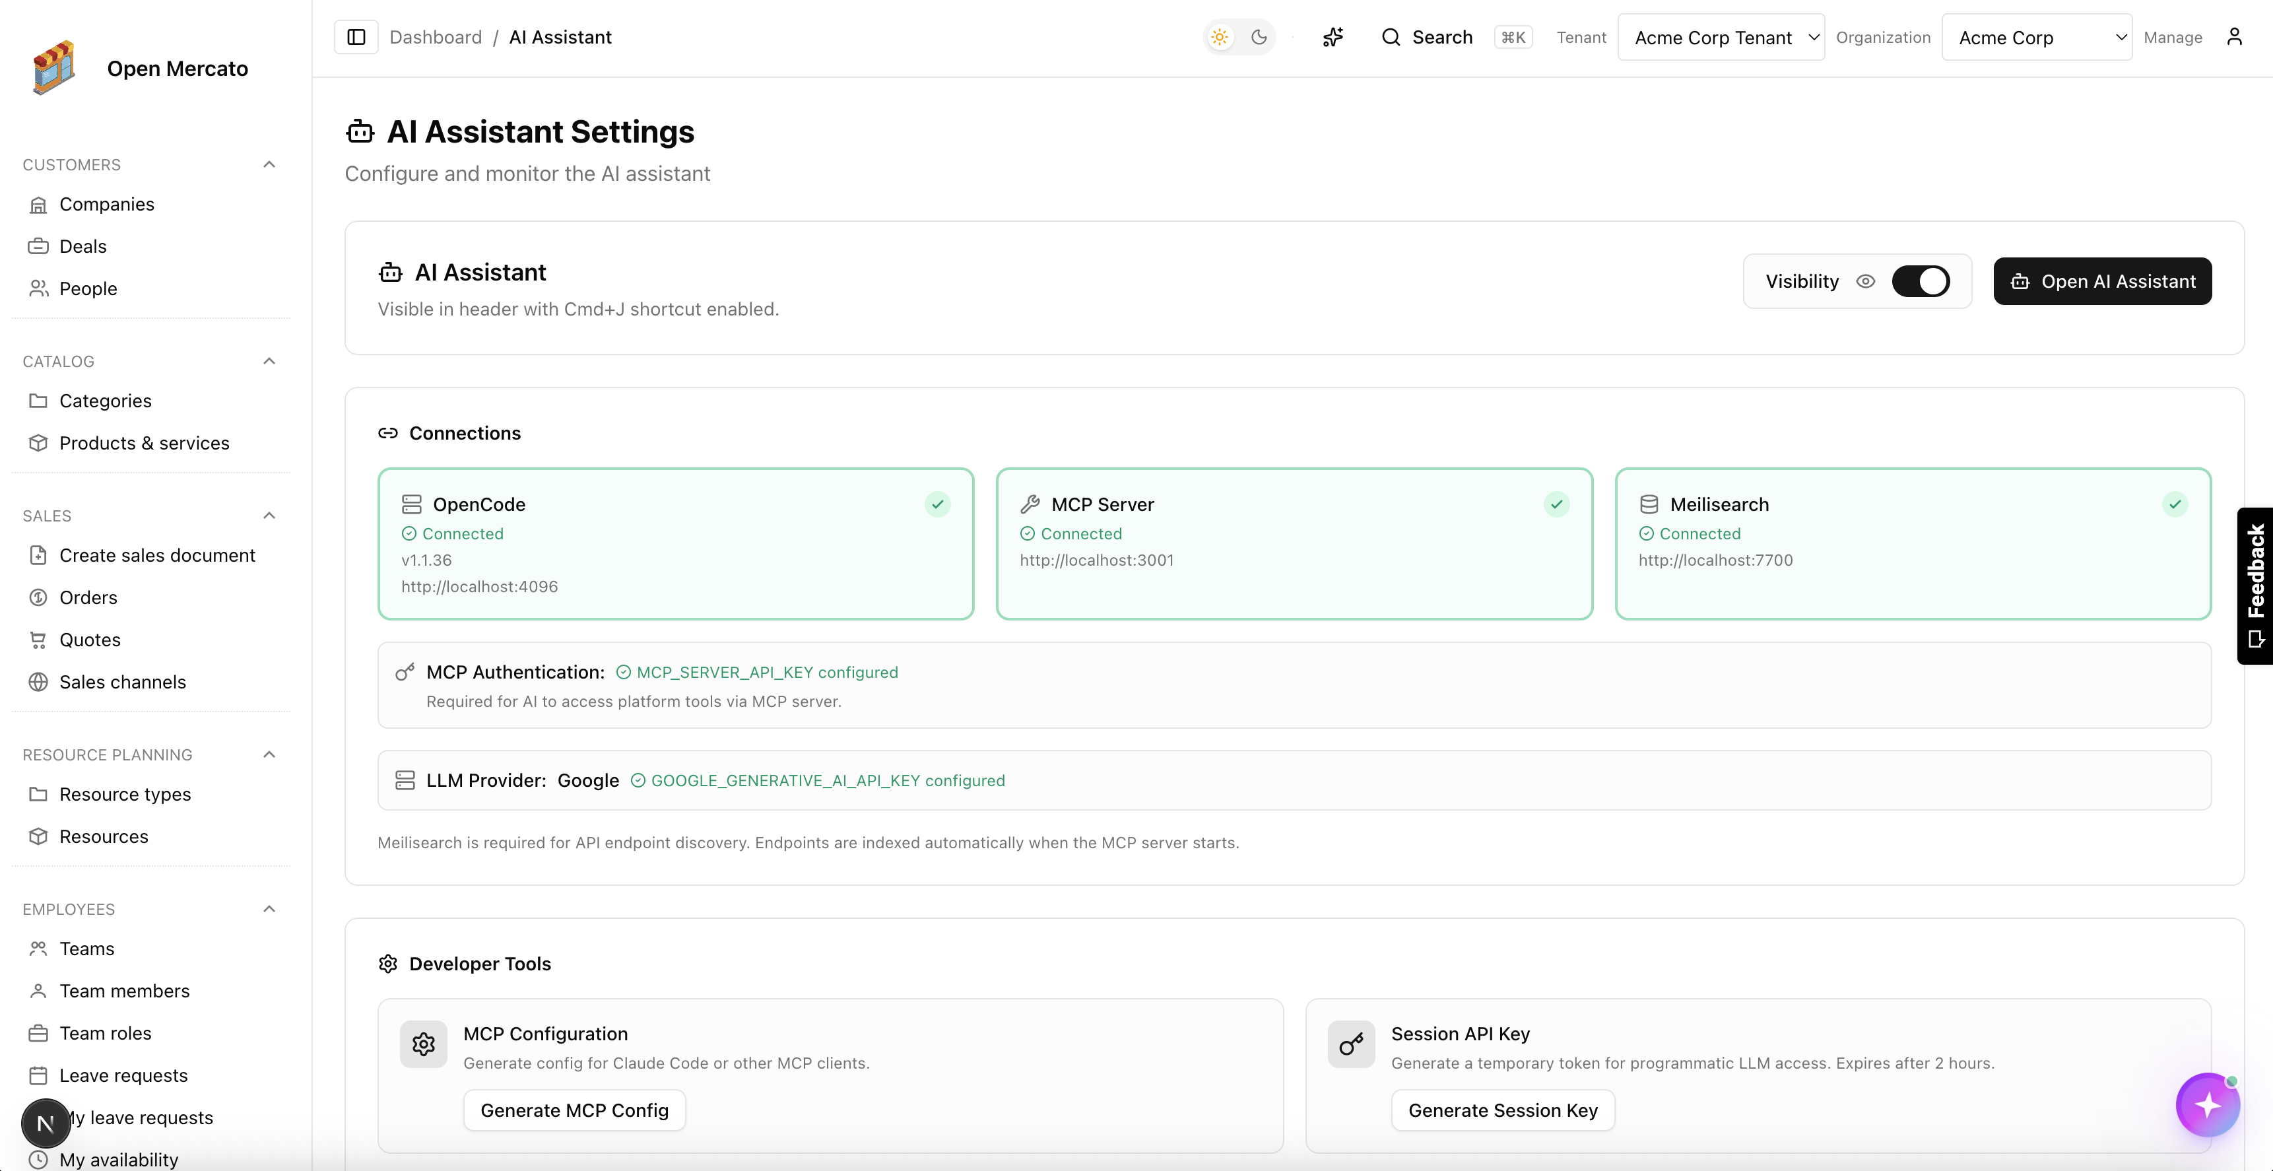The height and width of the screenshot is (1171, 2273).
Task: Collapse the sidebar using the panel icon
Action: (356, 36)
